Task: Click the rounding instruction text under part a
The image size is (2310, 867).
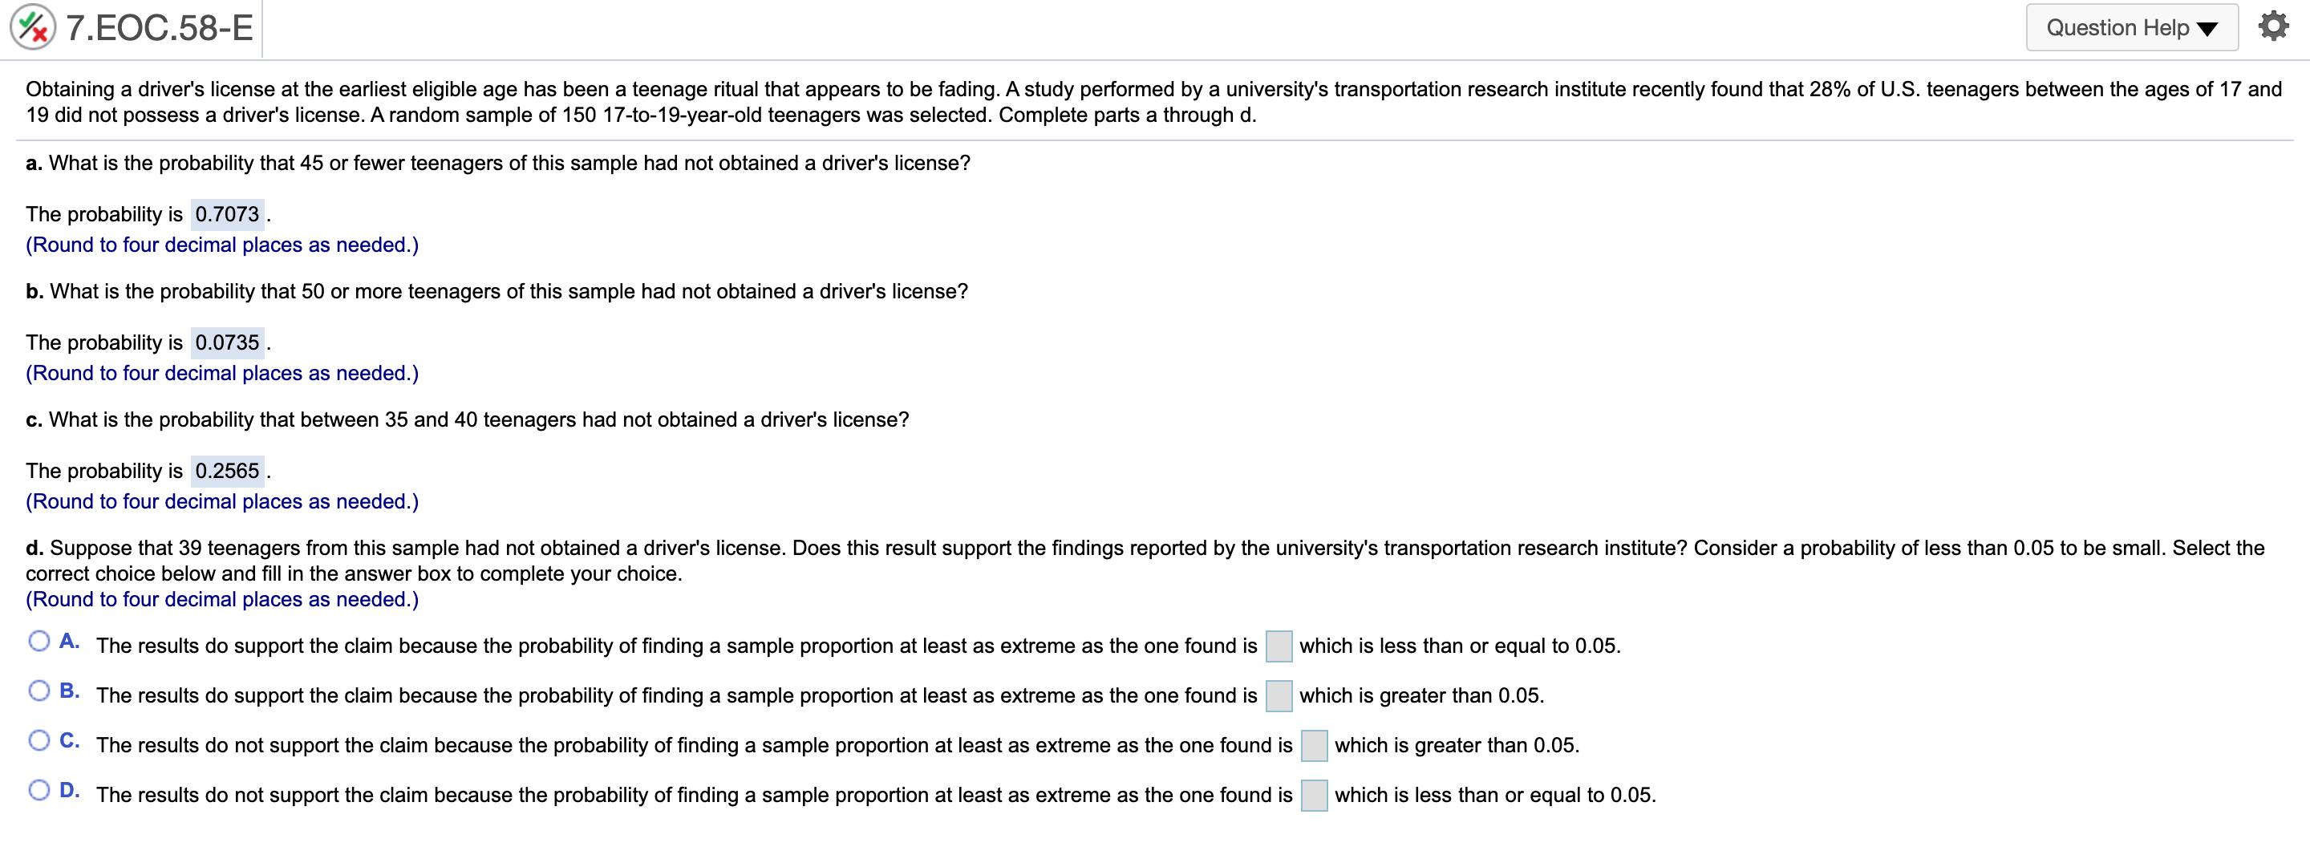Action: pyautogui.click(x=221, y=244)
